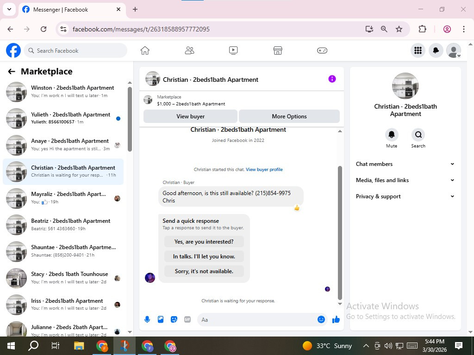474x355 pixels.
Task: Open Yulieth's unread conversation
Action: pyautogui.click(x=63, y=118)
